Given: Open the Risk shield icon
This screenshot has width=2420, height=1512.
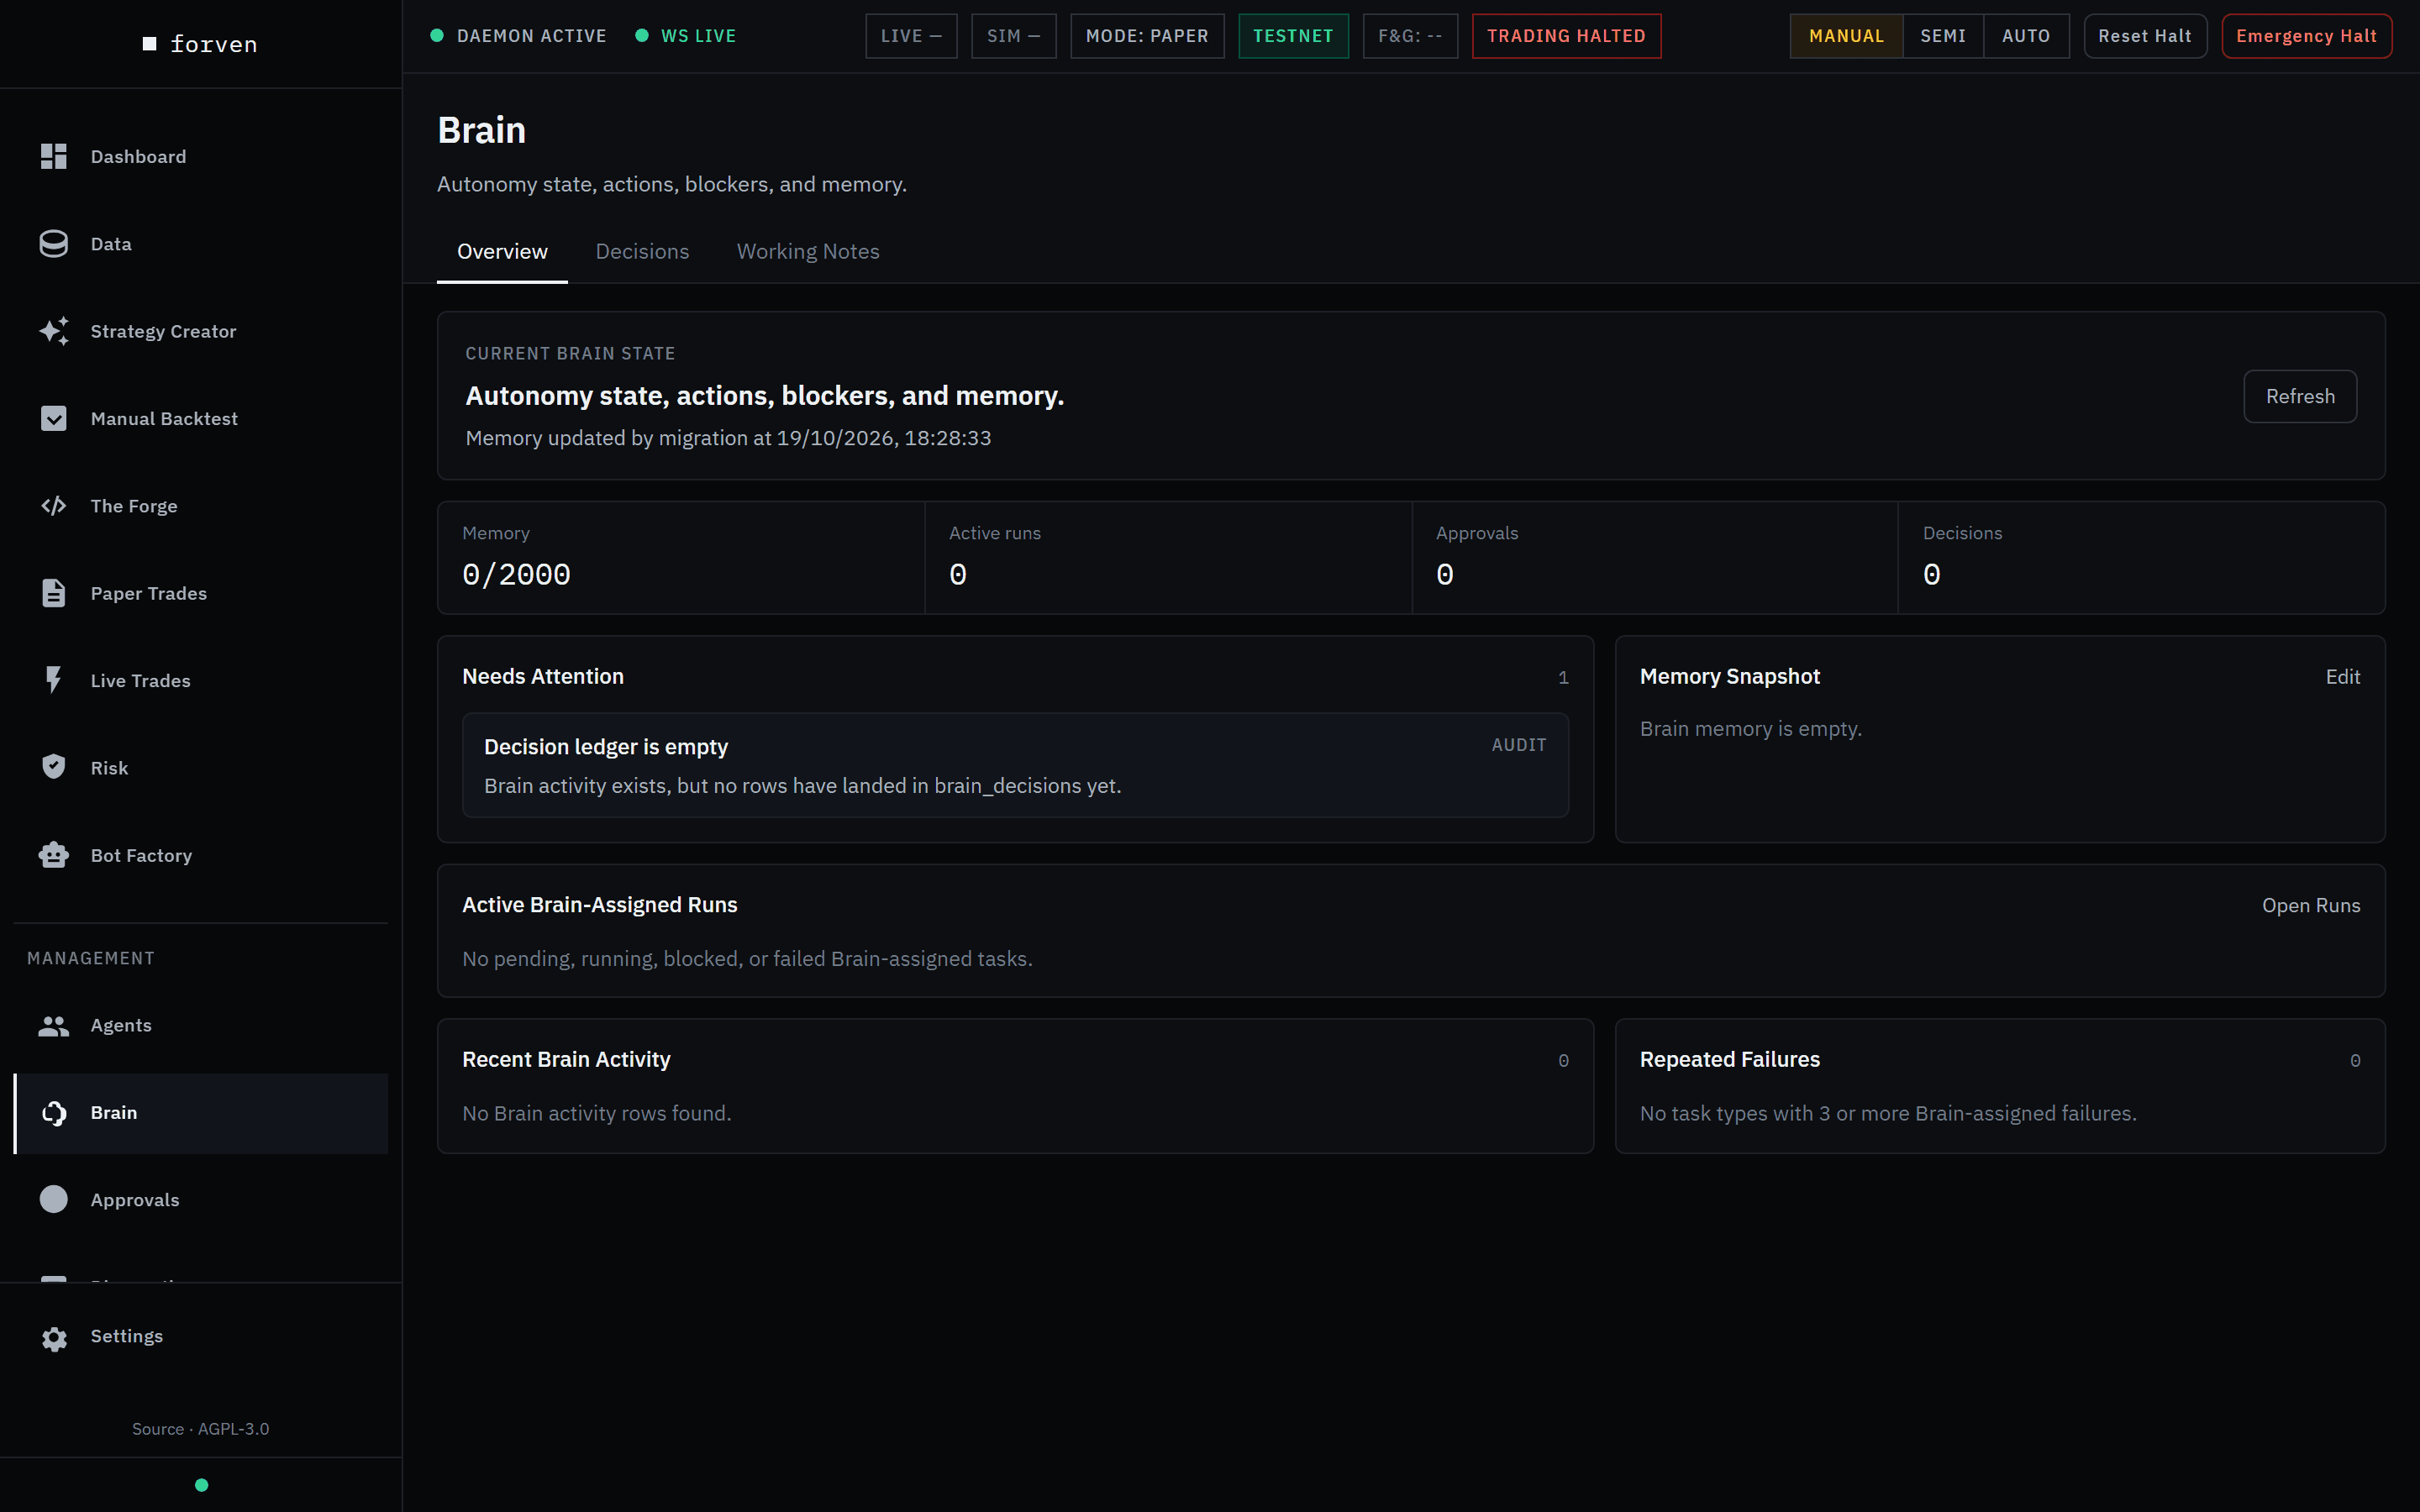Looking at the screenshot, I should tap(53, 767).
